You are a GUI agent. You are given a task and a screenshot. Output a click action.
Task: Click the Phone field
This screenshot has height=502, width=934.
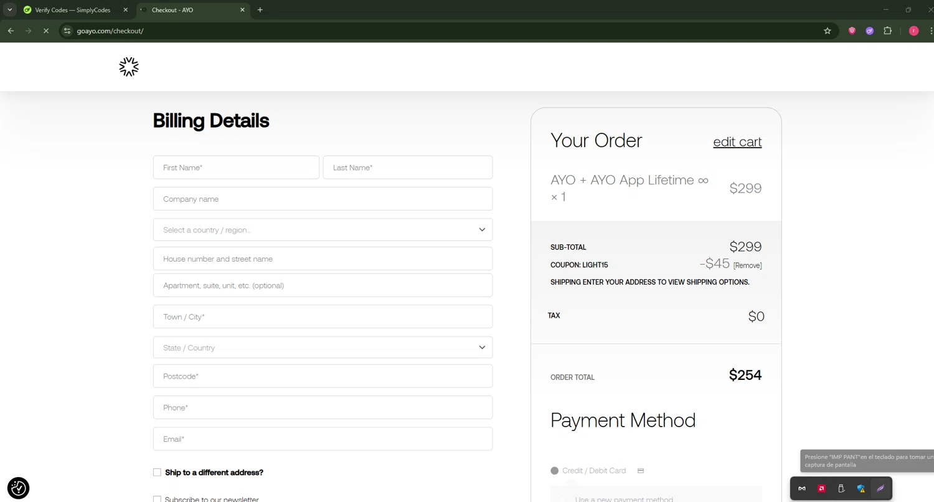pos(323,407)
